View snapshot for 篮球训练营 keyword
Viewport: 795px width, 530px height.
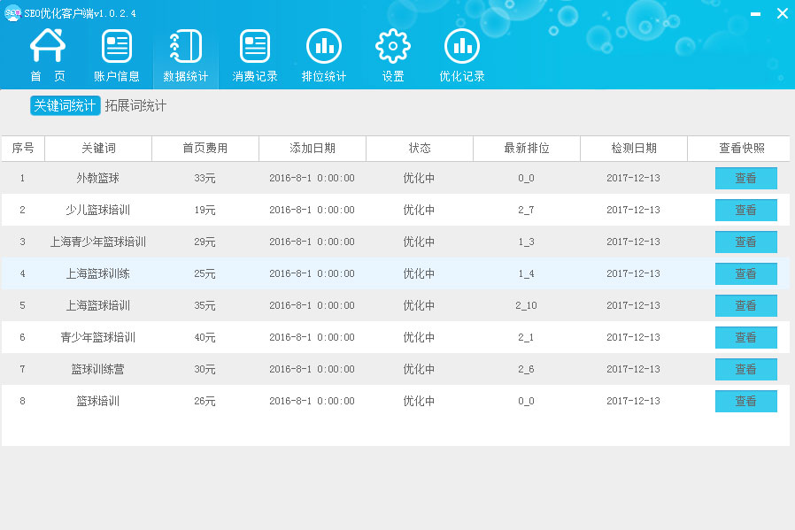click(x=745, y=369)
